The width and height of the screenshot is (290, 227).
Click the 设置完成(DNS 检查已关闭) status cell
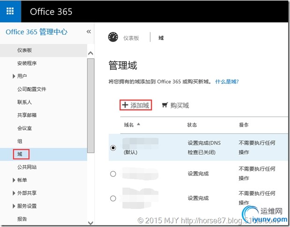pos(204,148)
